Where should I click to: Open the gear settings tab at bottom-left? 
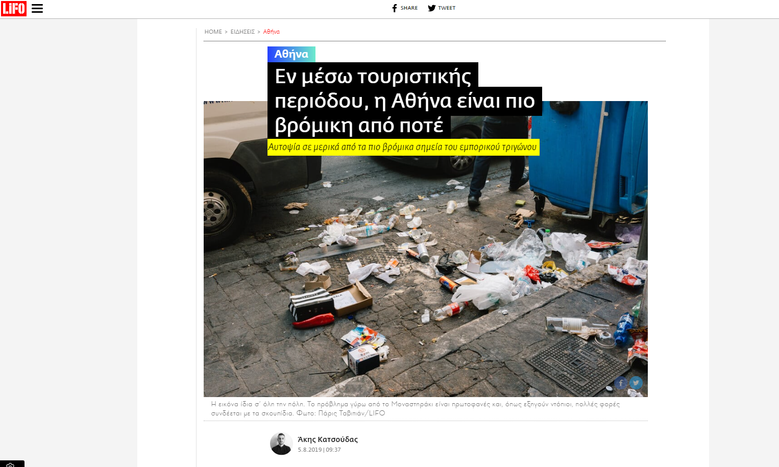(x=11, y=464)
